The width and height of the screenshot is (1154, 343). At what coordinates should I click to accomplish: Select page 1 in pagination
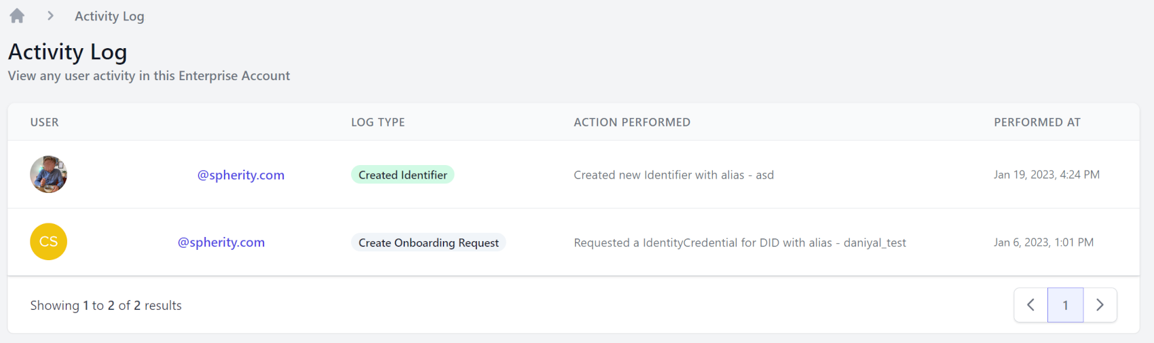pos(1065,305)
